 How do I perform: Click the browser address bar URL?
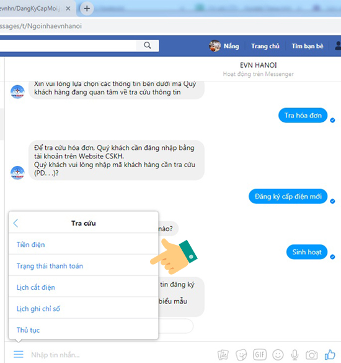pyautogui.click(x=41, y=26)
